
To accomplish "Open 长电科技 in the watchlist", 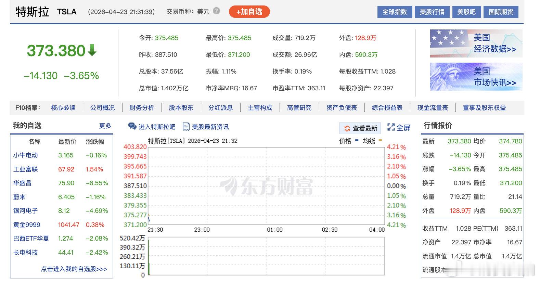I will 25,253.
